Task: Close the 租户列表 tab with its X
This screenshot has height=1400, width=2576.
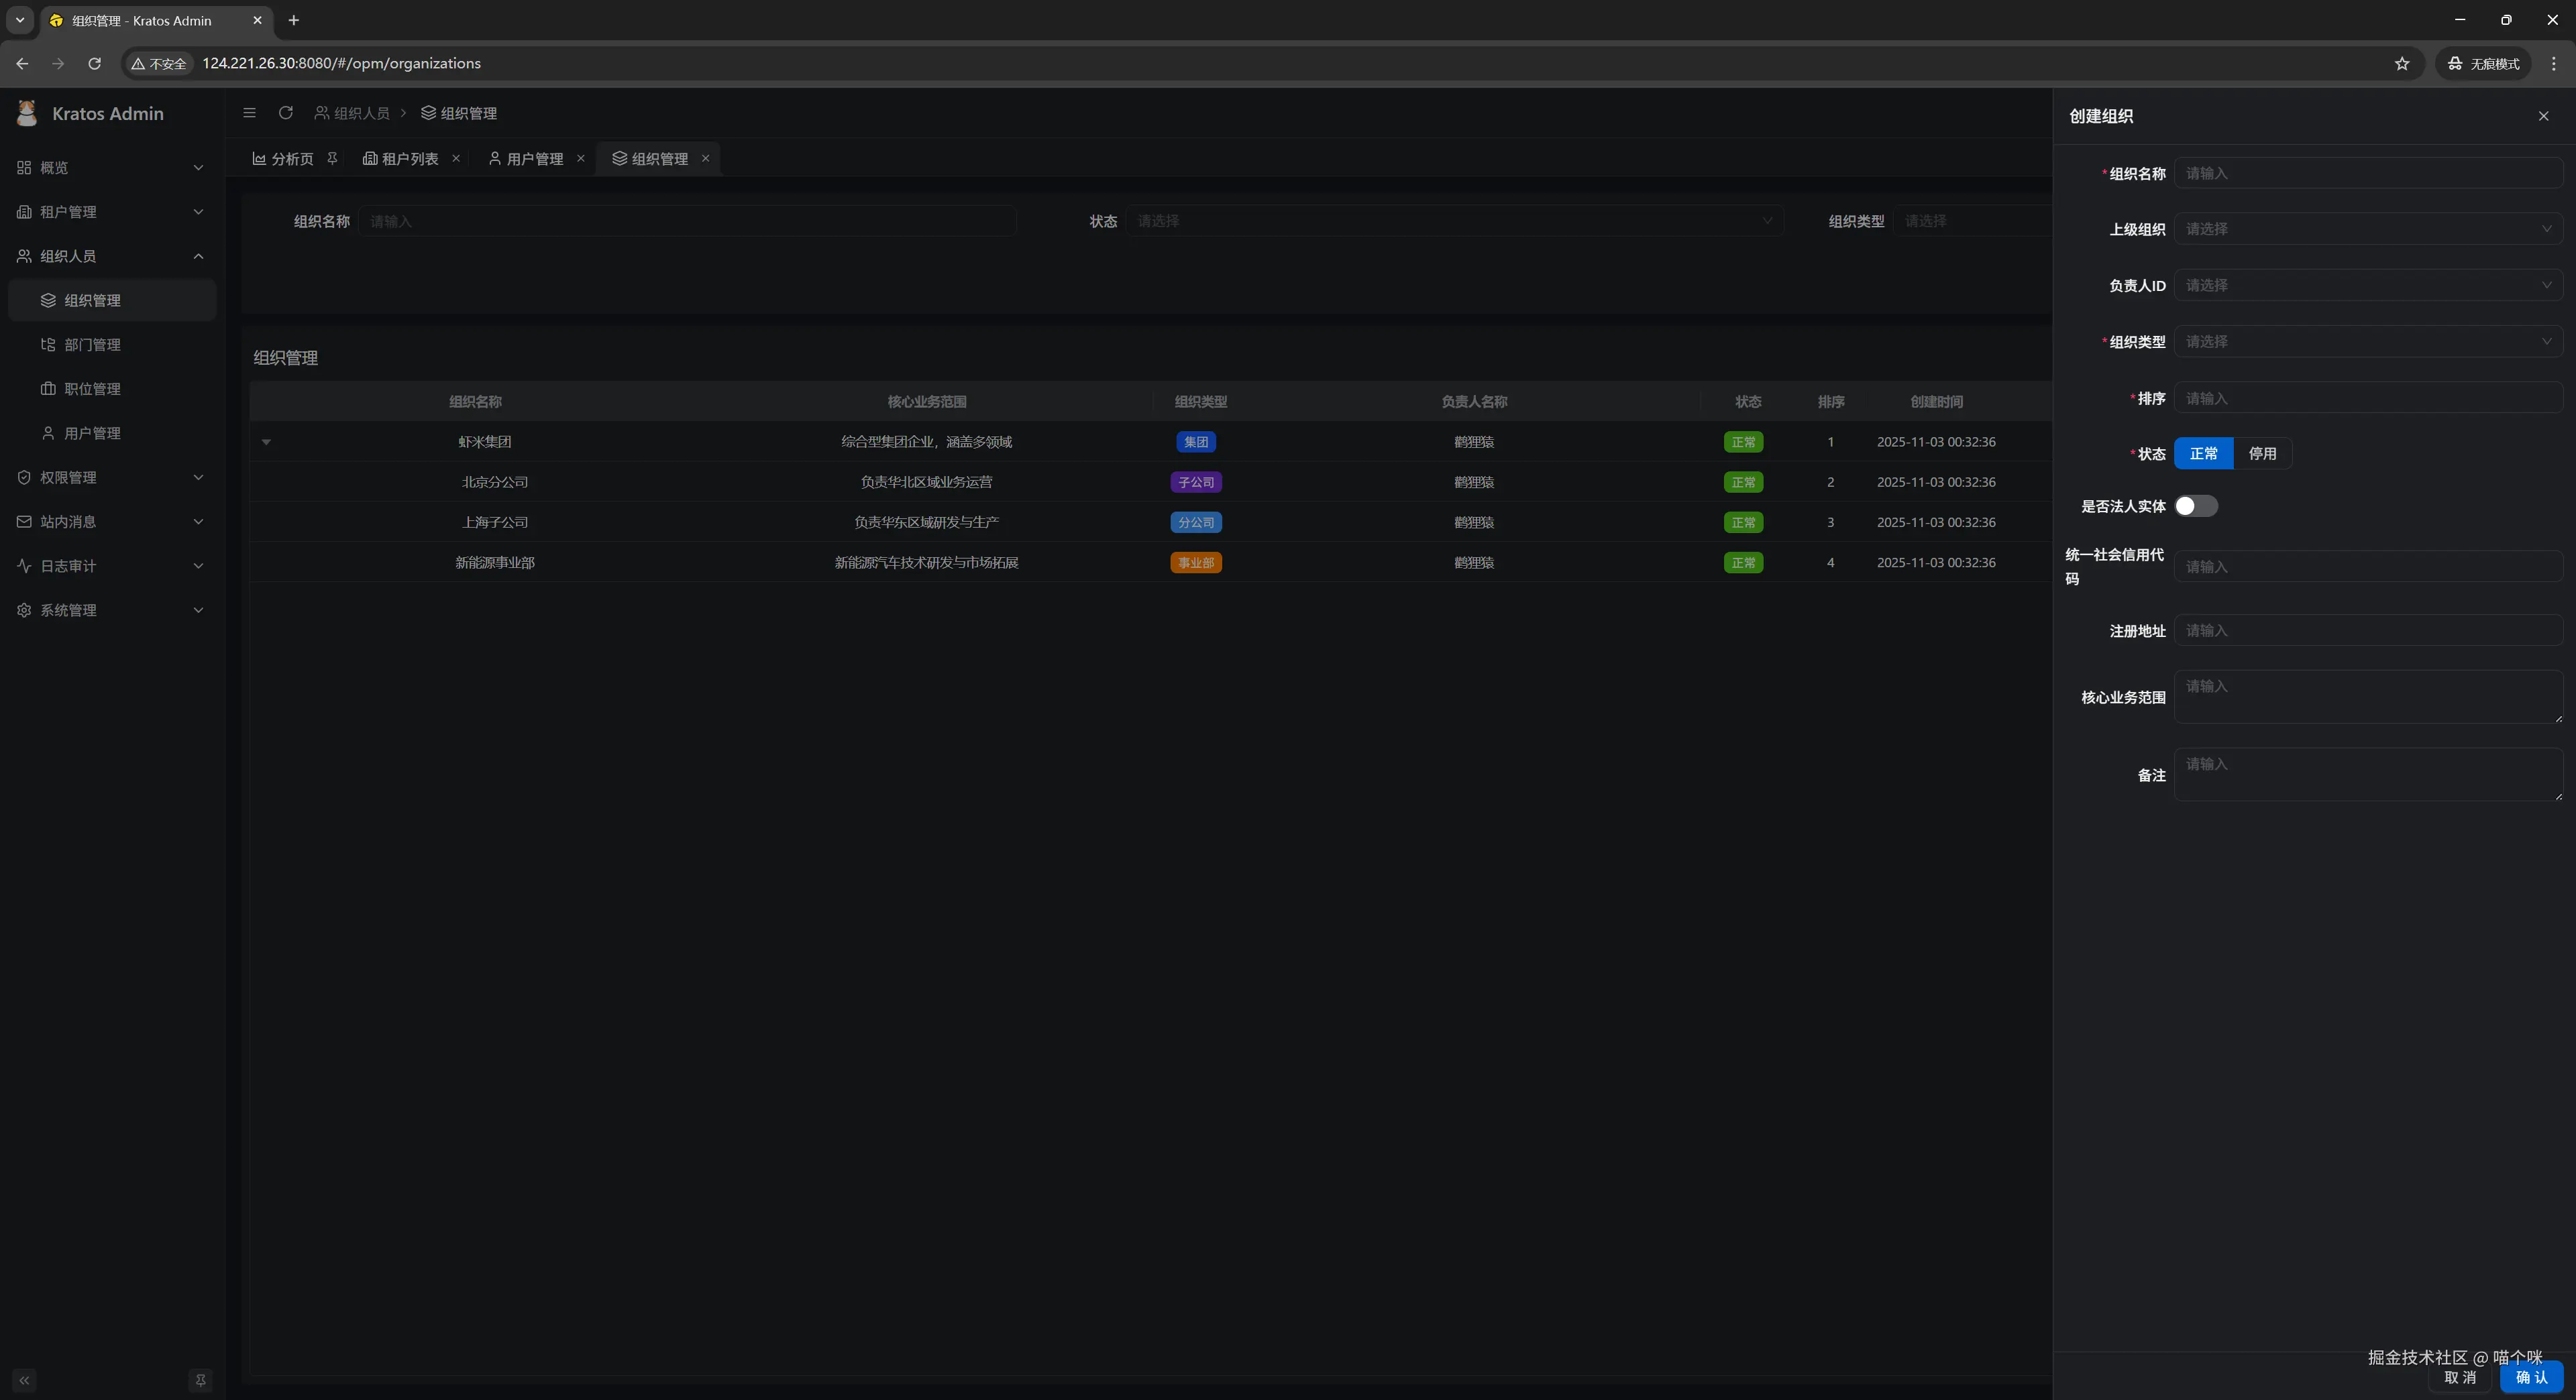Action: (x=456, y=158)
